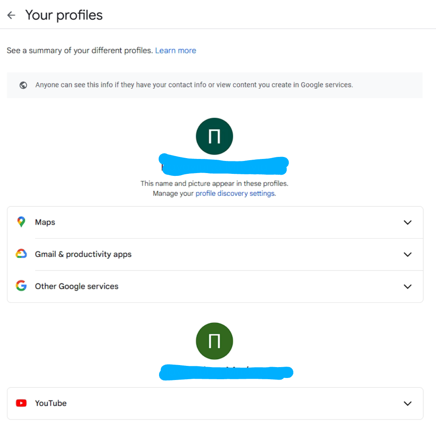Screen dimensions: 436x428
Task: Open the Learn more link
Action: [176, 50]
